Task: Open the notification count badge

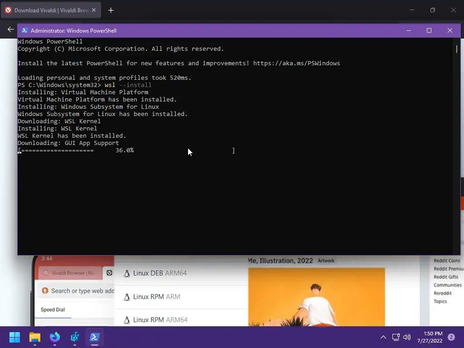Action: coord(451,337)
